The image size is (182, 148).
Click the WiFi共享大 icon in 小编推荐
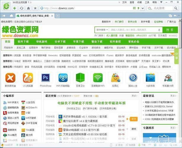click(5, 102)
